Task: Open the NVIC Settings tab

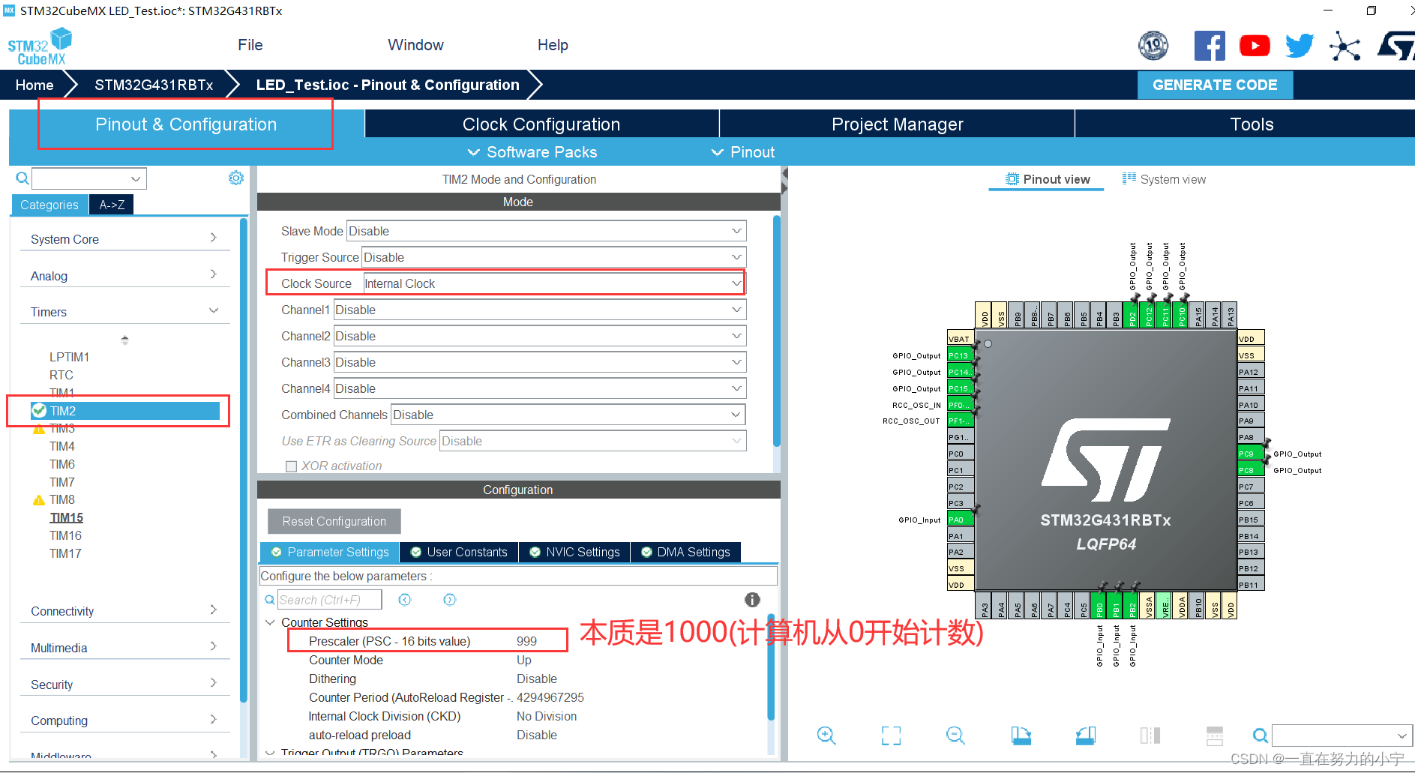Action: pyautogui.click(x=574, y=553)
